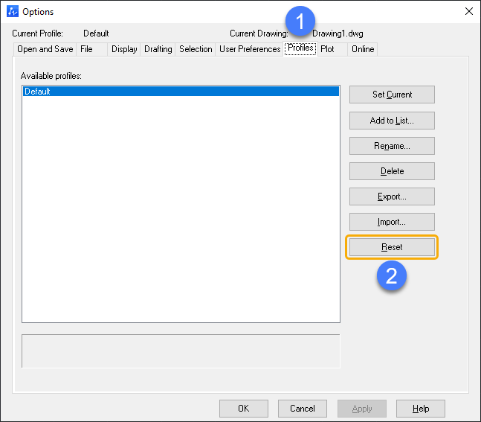This screenshot has width=481, height=422.
Task: Switch to the Display tab
Action: point(124,49)
